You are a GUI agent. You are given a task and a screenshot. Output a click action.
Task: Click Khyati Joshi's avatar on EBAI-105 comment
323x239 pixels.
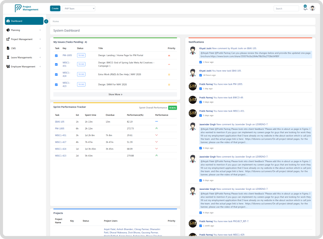click(193, 51)
